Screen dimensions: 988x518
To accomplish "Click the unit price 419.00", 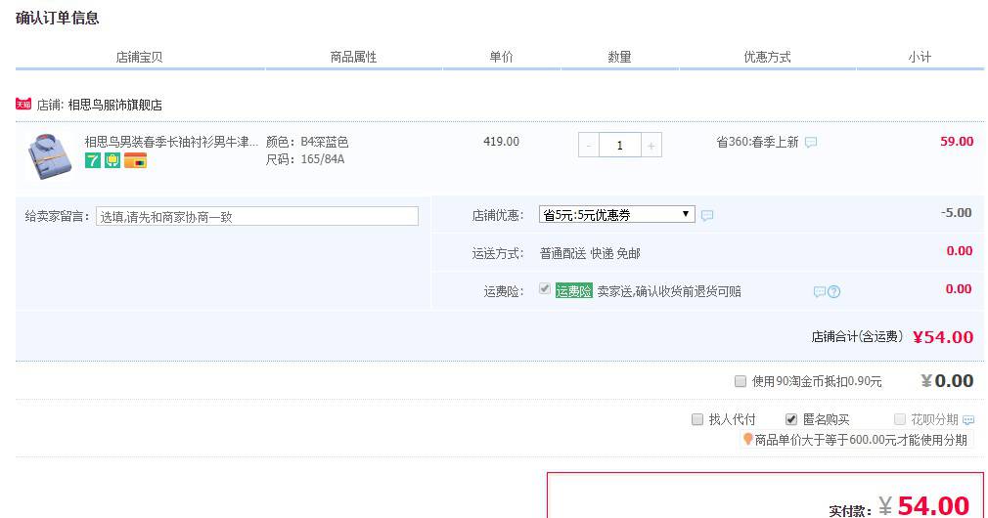I will tap(502, 142).
